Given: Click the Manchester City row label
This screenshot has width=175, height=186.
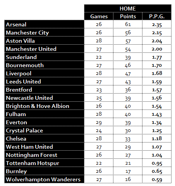Looking at the screenshot, I should point(44,33).
